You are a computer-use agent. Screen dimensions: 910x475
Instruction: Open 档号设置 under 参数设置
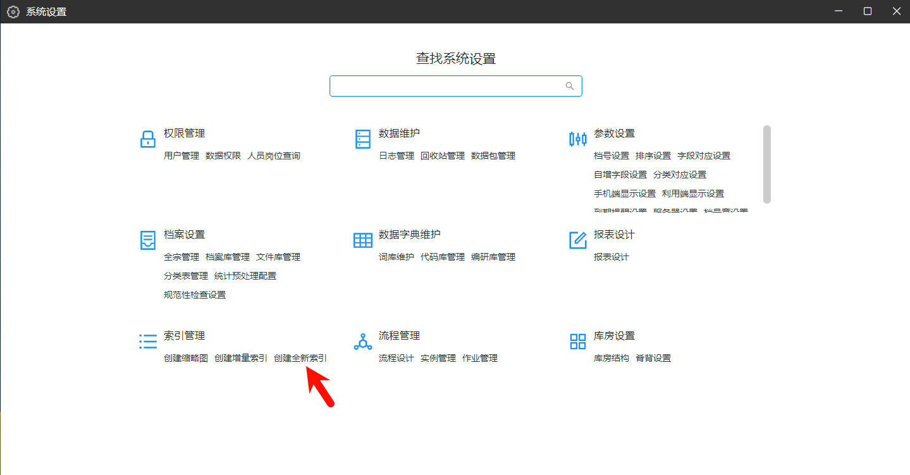tap(611, 156)
